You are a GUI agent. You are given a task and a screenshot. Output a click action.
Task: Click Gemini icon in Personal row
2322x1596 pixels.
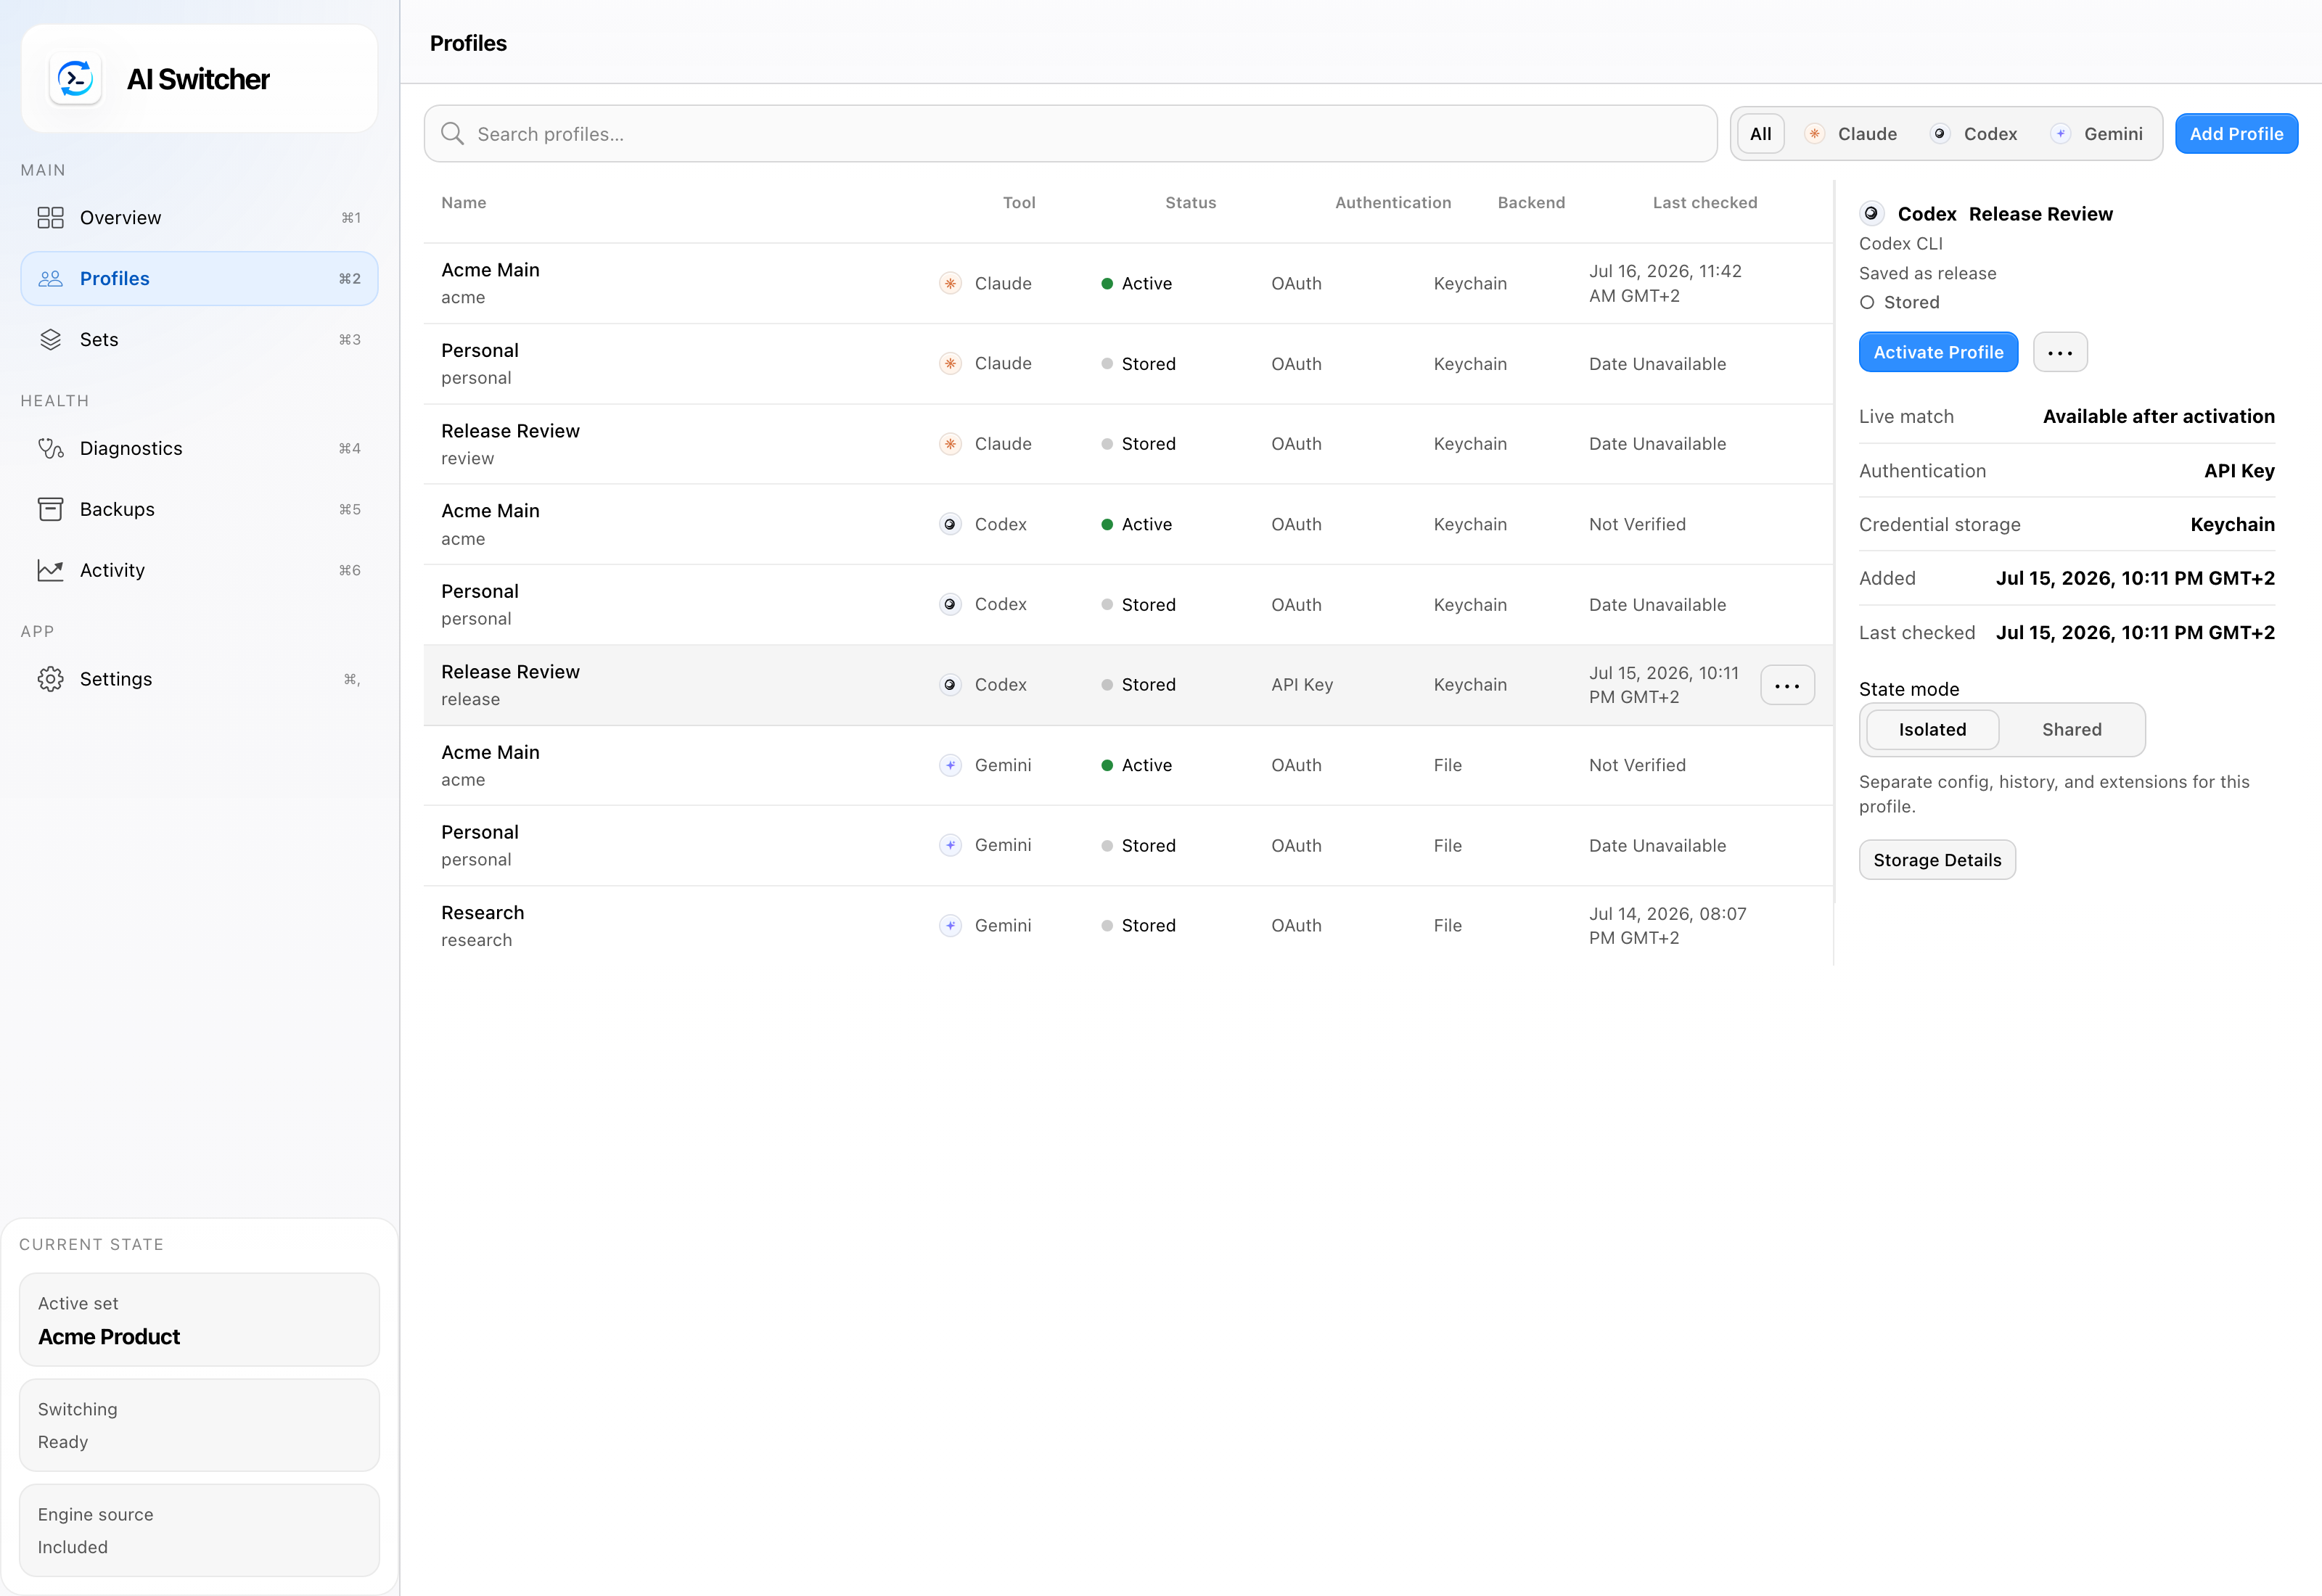pyautogui.click(x=950, y=845)
